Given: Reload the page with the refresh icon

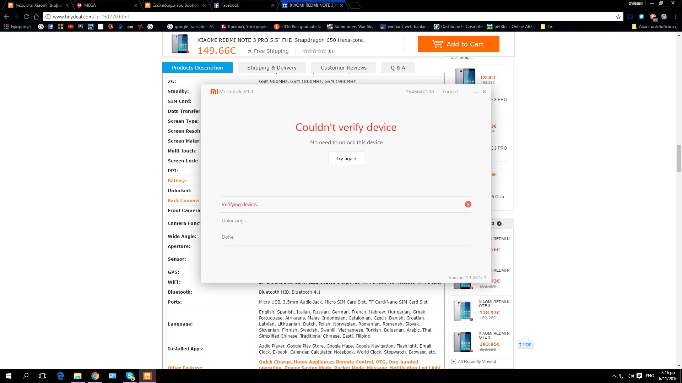Looking at the screenshot, I should pyautogui.click(x=26, y=17).
